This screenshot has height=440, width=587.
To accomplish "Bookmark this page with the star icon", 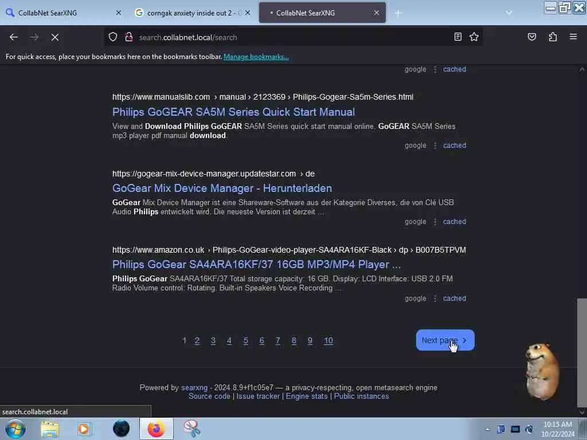I will click(474, 37).
